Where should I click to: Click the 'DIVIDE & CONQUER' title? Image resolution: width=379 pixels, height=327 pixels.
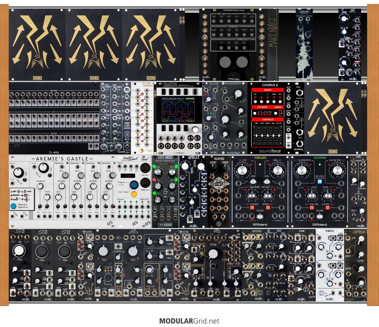(147, 85)
